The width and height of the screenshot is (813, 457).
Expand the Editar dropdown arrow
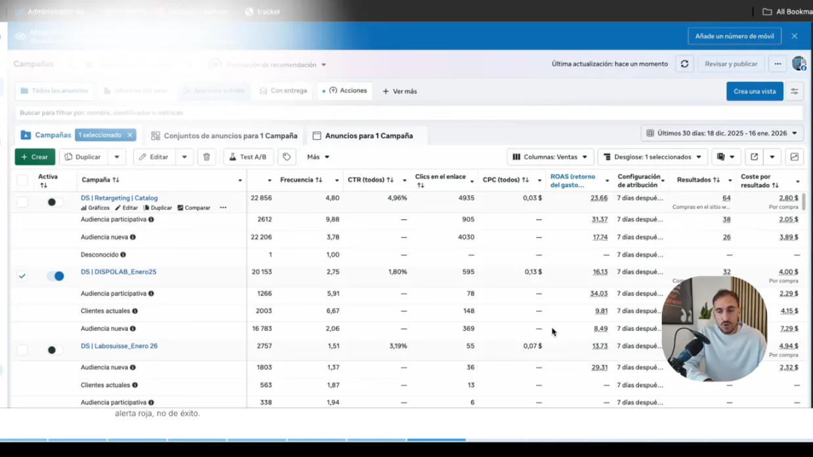(x=185, y=157)
